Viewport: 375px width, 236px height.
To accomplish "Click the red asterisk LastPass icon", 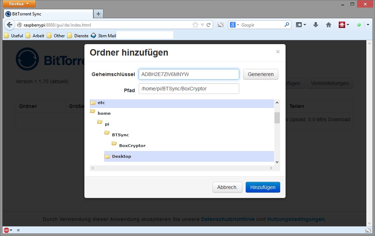I will (x=342, y=25).
